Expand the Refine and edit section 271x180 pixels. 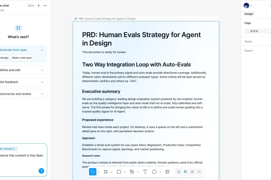coord(42,70)
